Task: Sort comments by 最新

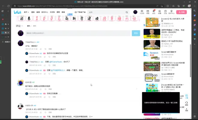Action: tap(34, 26)
